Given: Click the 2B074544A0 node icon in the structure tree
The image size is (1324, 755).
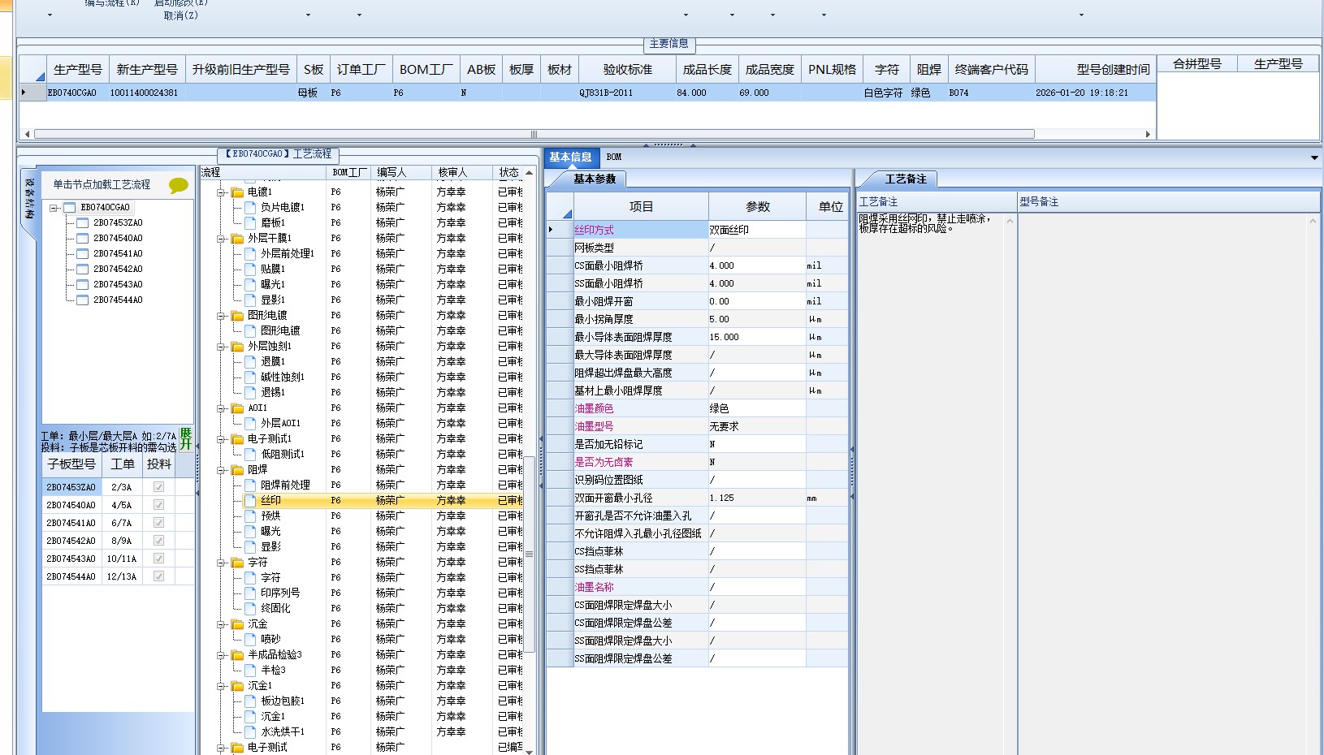Looking at the screenshot, I should pos(83,300).
